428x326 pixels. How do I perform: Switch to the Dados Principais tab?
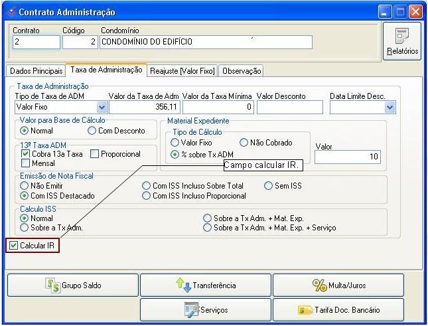(x=36, y=70)
